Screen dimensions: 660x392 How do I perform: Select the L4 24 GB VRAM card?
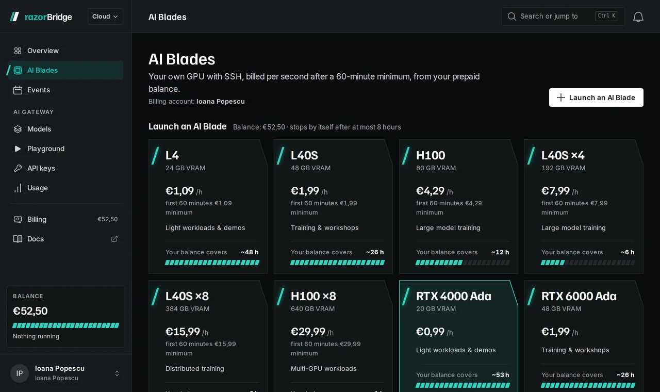(208, 206)
